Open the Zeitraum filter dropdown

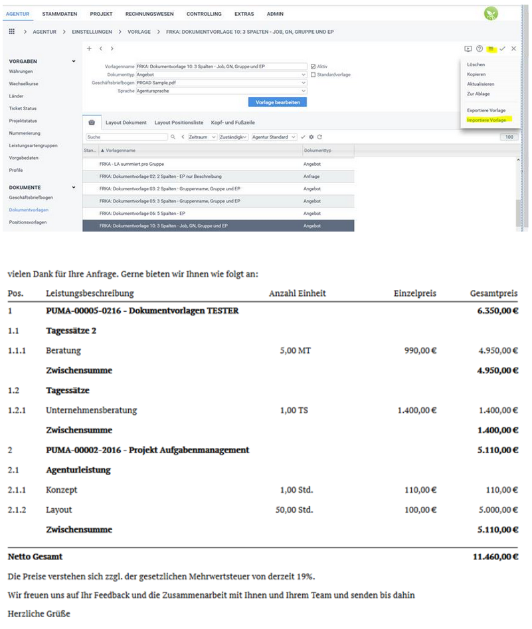point(203,137)
